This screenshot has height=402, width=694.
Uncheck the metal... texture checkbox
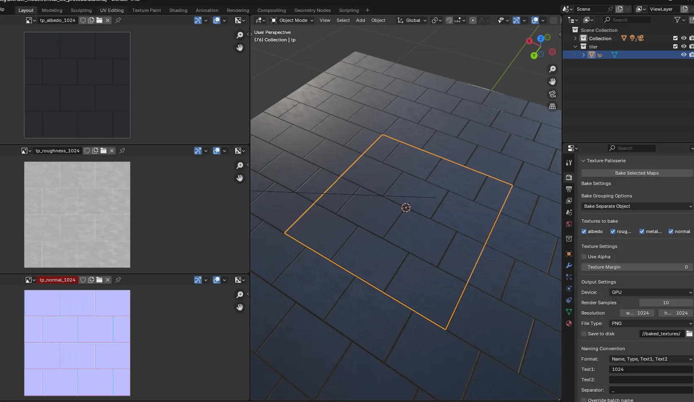click(x=642, y=231)
